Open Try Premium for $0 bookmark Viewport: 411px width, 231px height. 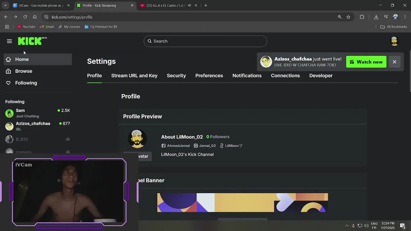[x=101, y=27]
